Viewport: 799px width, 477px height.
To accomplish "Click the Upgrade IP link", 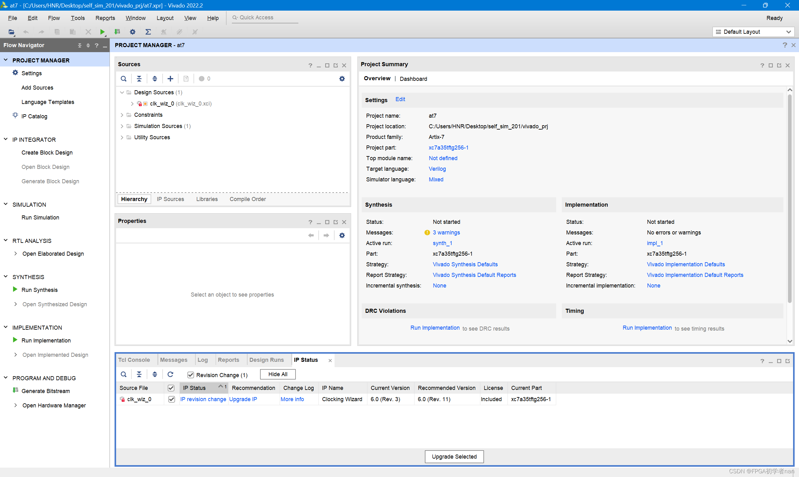I will point(243,399).
